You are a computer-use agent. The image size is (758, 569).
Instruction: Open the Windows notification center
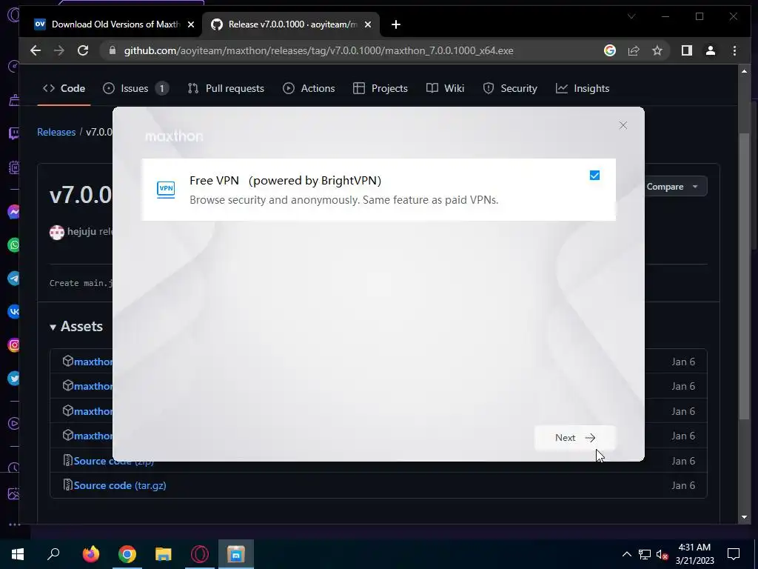pos(734,554)
